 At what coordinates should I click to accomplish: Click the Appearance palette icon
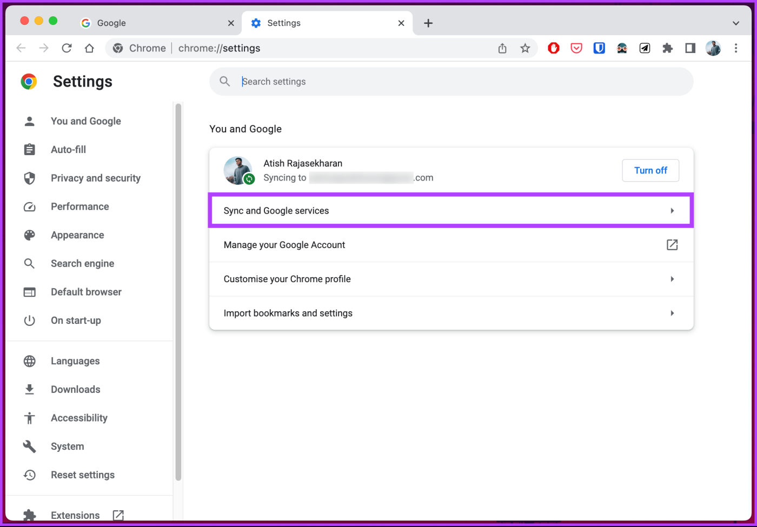tap(29, 235)
